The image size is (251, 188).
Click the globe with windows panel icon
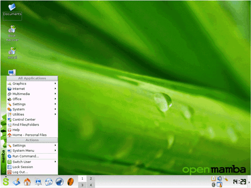pyautogui.click(x=49, y=182)
